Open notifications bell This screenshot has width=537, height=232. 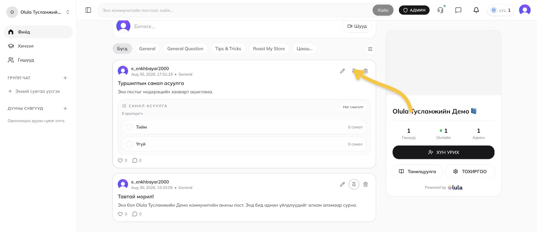(476, 10)
